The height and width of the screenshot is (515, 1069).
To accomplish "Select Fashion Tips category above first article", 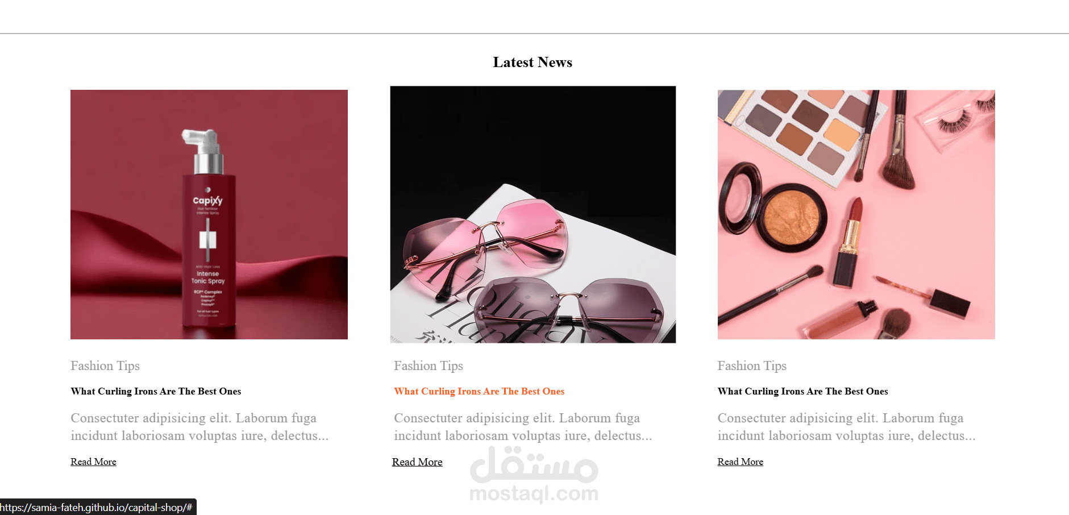I will pos(105,366).
